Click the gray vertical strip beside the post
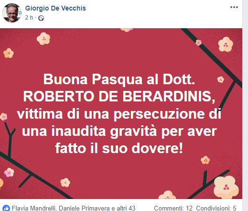The image size is (248, 211). [245, 105]
